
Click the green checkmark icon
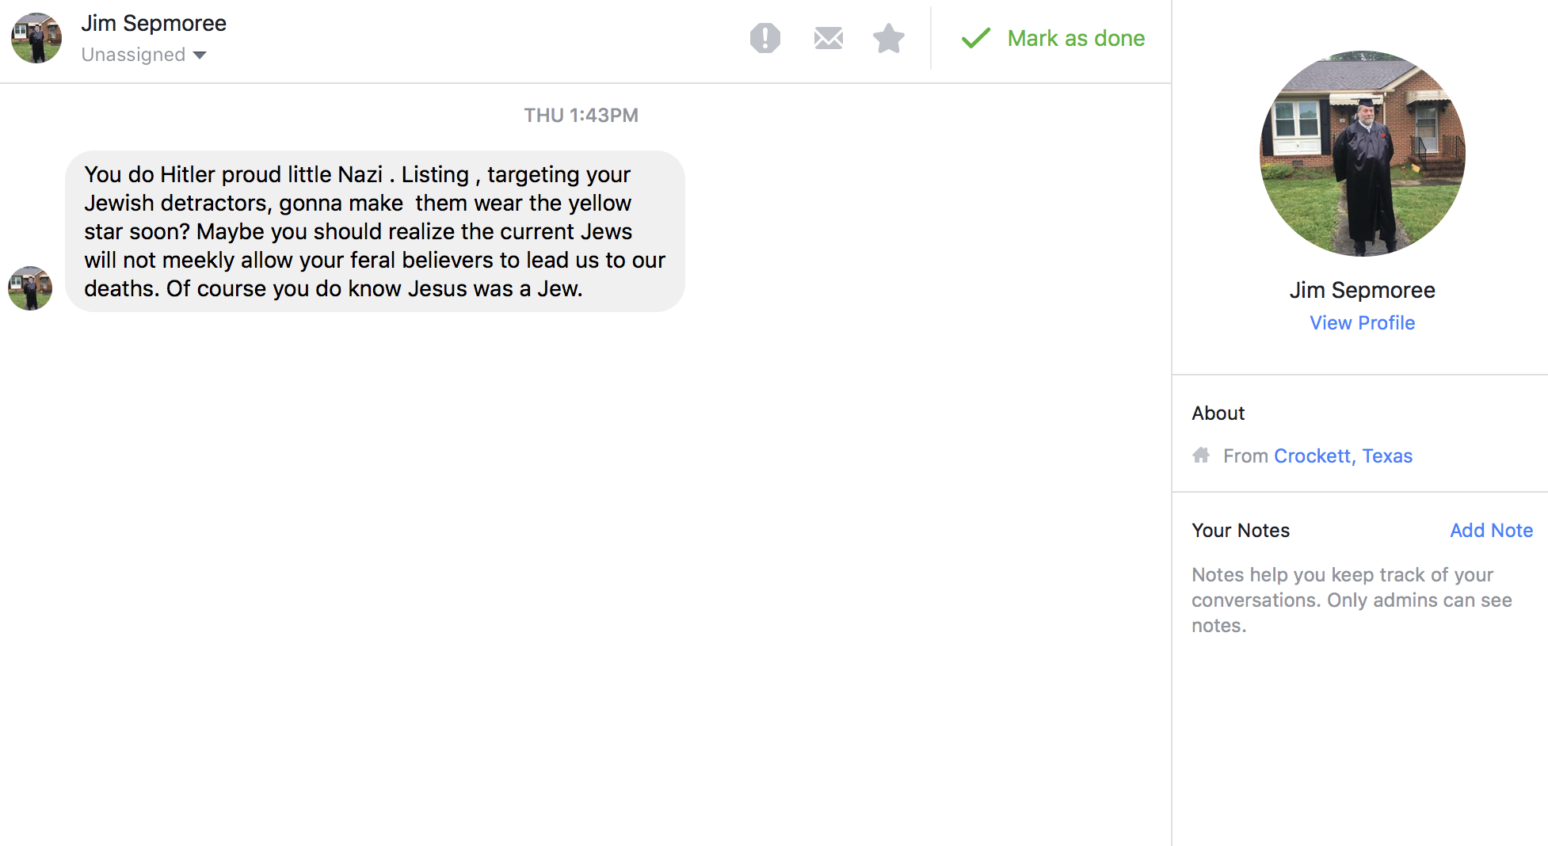[x=975, y=38]
